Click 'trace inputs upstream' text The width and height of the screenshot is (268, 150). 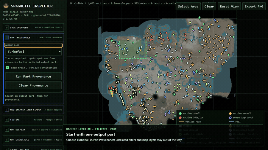pyautogui.click(x=49, y=38)
